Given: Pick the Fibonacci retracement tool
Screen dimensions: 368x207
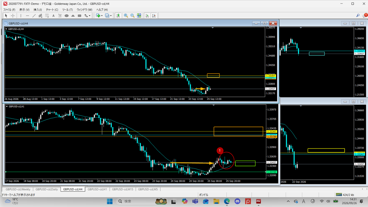Looking at the screenshot, I should point(47,16).
